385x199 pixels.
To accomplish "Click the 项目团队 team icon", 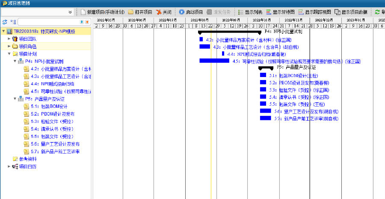I will pos(15,39).
